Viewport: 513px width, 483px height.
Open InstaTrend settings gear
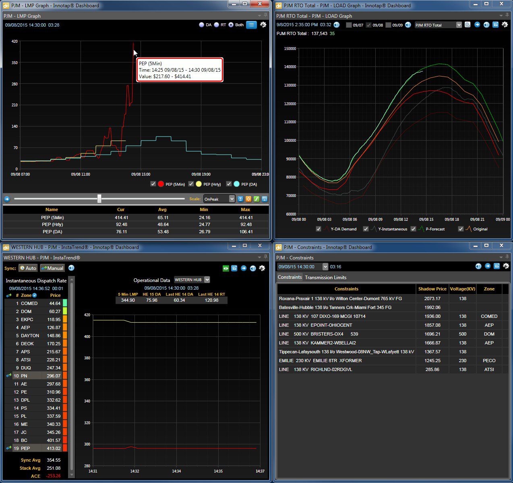pos(263,268)
